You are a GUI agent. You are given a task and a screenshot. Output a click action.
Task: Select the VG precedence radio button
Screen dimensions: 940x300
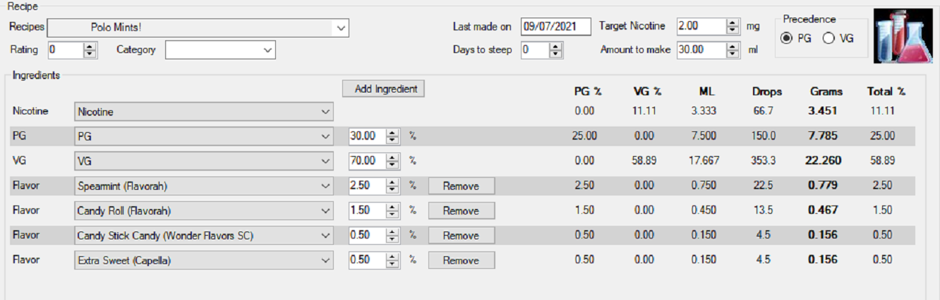828,38
